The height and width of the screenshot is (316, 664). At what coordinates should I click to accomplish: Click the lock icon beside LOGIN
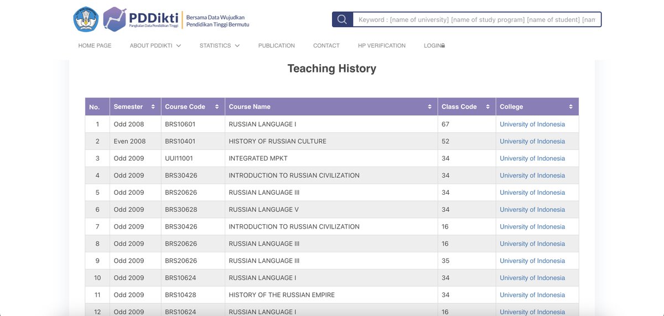tap(443, 46)
